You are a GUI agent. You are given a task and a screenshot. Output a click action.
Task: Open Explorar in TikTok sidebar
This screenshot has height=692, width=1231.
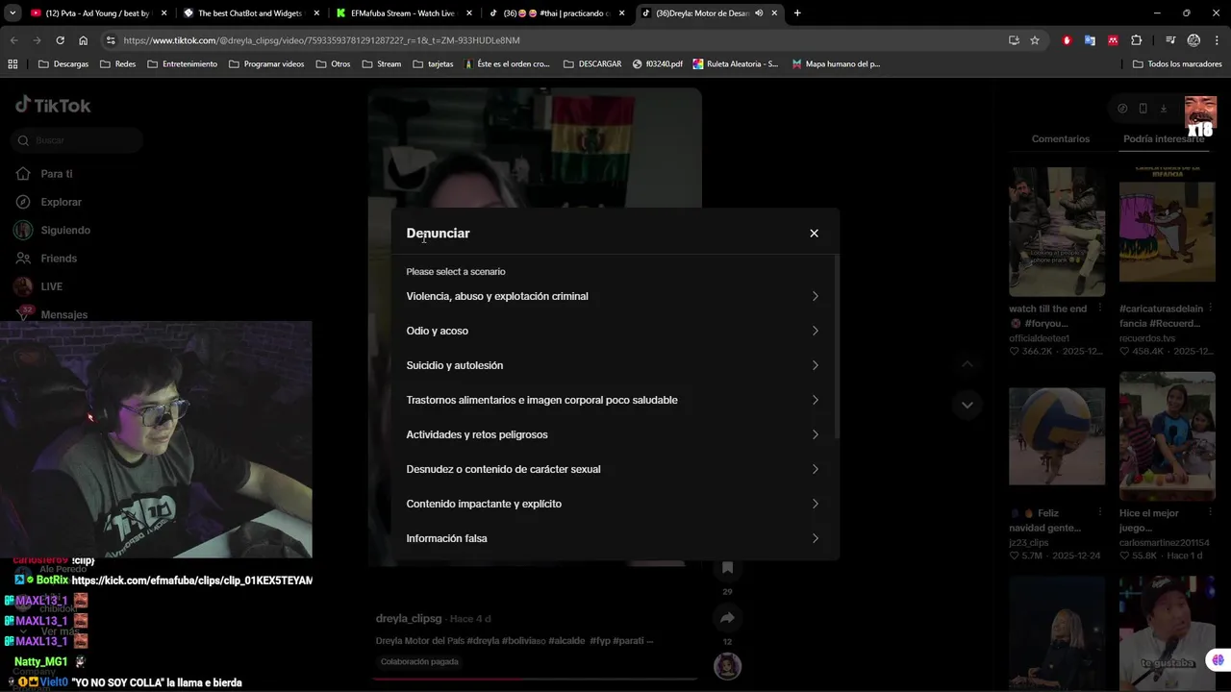(49, 202)
